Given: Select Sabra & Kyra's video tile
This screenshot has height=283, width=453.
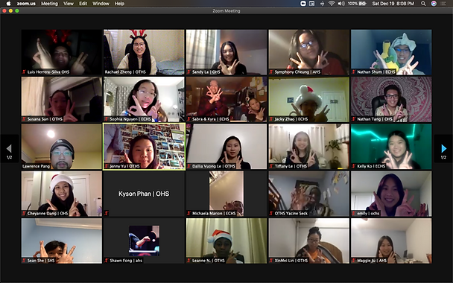Looking at the screenshot, I should point(226,99).
